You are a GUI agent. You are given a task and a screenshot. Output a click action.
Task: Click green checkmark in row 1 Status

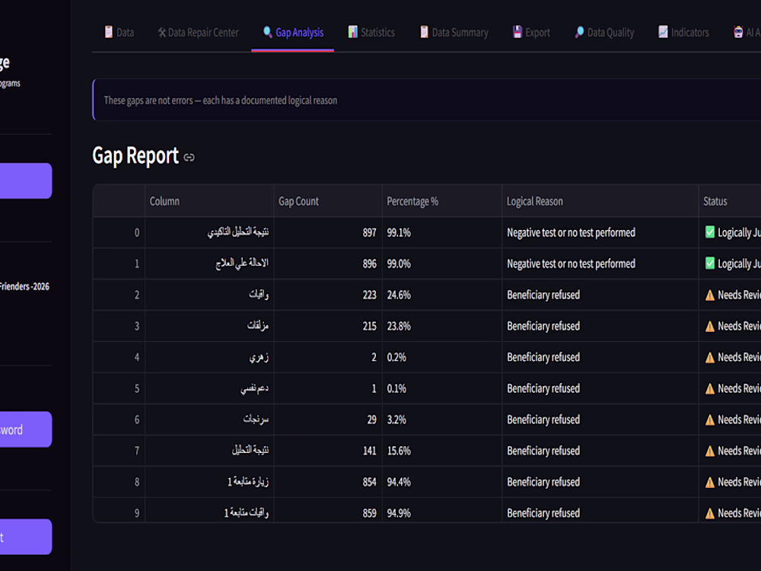click(x=709, y=263)
